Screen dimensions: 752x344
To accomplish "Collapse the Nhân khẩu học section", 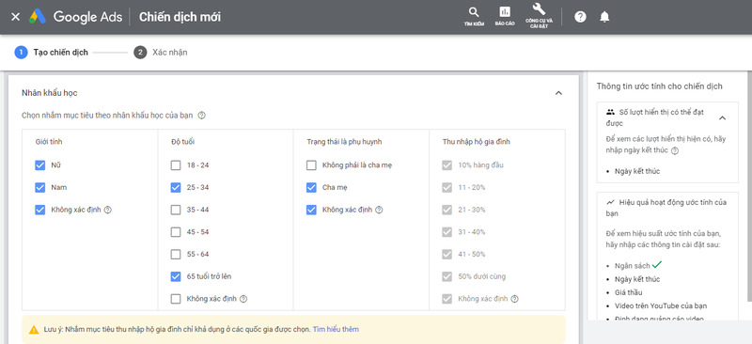I will tap(558, 93).
